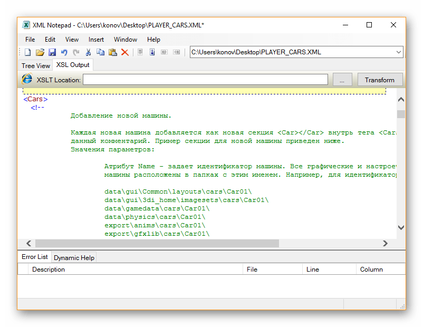Save the file using the floppy disk icon
This screenshot has height=327, width=423.
click(52, 52)
